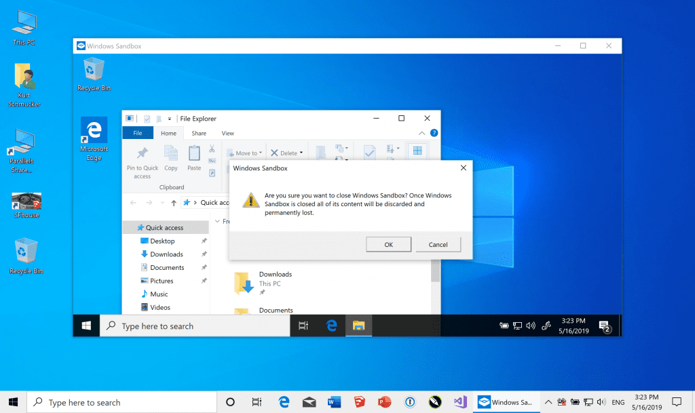Click the sandbox taskbar search box

(195, 326)
